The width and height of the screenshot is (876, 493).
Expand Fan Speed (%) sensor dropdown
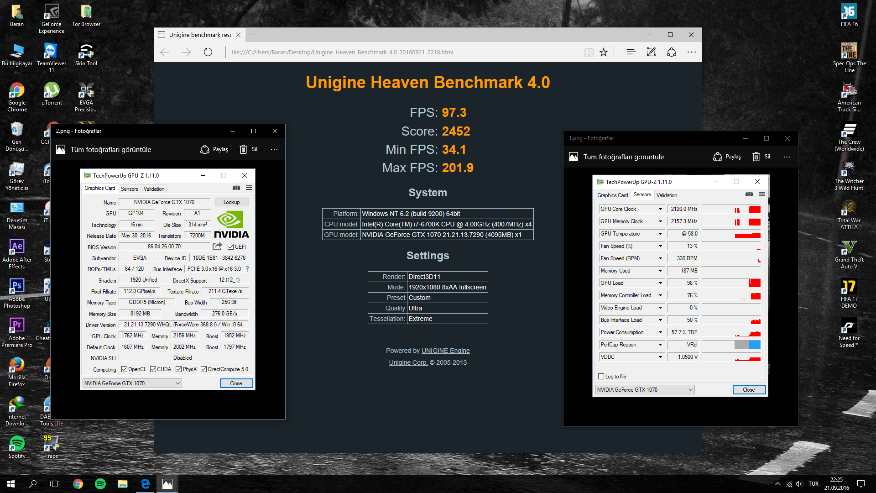pyautogui.click(x=660, y=246)
